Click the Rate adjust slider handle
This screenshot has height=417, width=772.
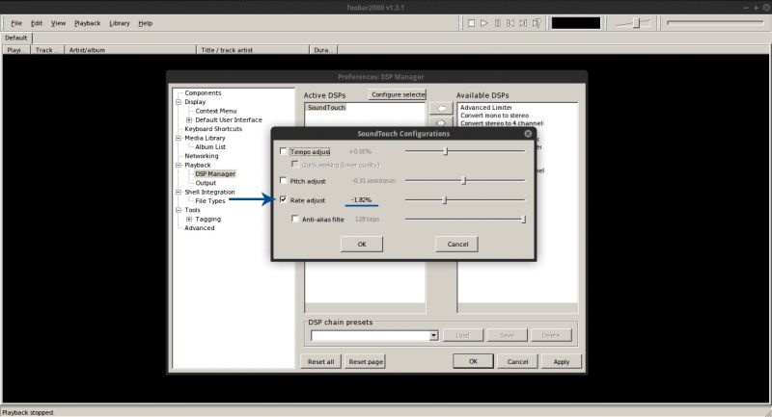(x=445, y=200)
